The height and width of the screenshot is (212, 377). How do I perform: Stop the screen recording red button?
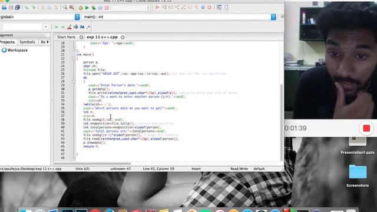tap(366, 128)
